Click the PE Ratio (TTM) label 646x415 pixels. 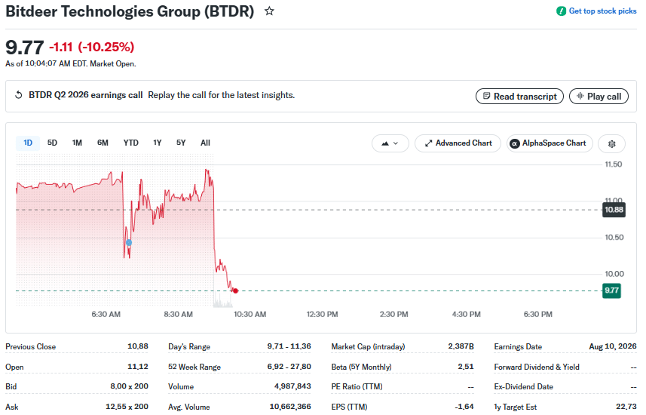click(x=357, y=387)
